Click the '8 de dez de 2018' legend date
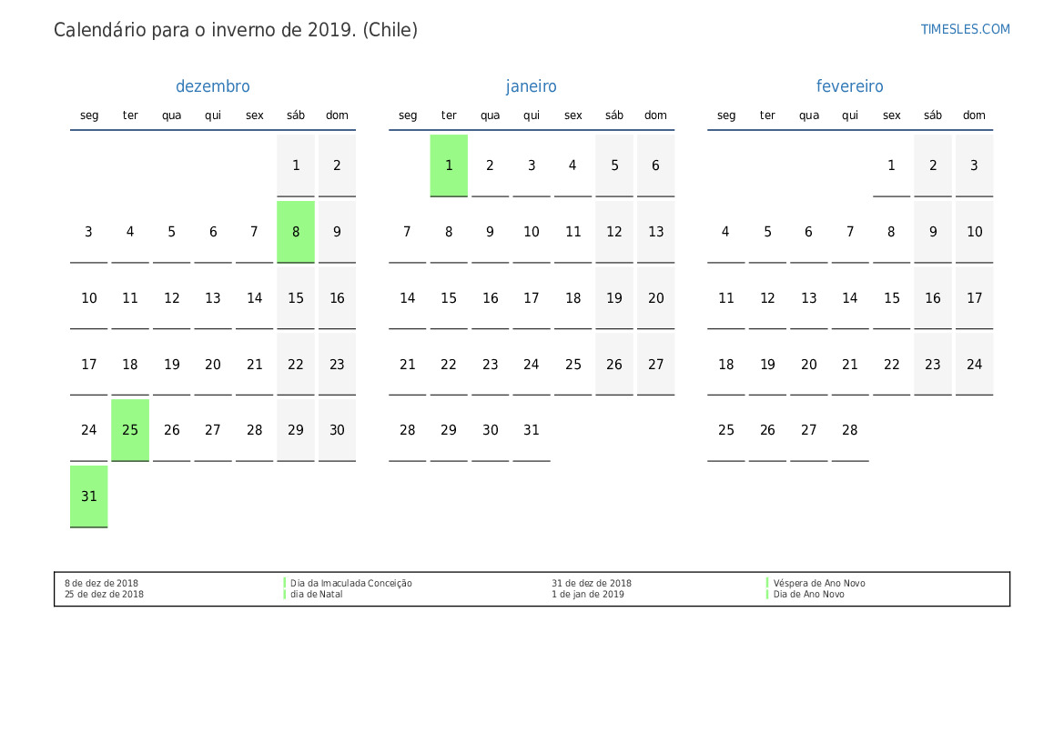This screenshot has height=752, width=1064. tap(101, 584)
